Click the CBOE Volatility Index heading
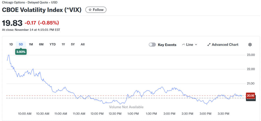 click(x=42, y=10)
